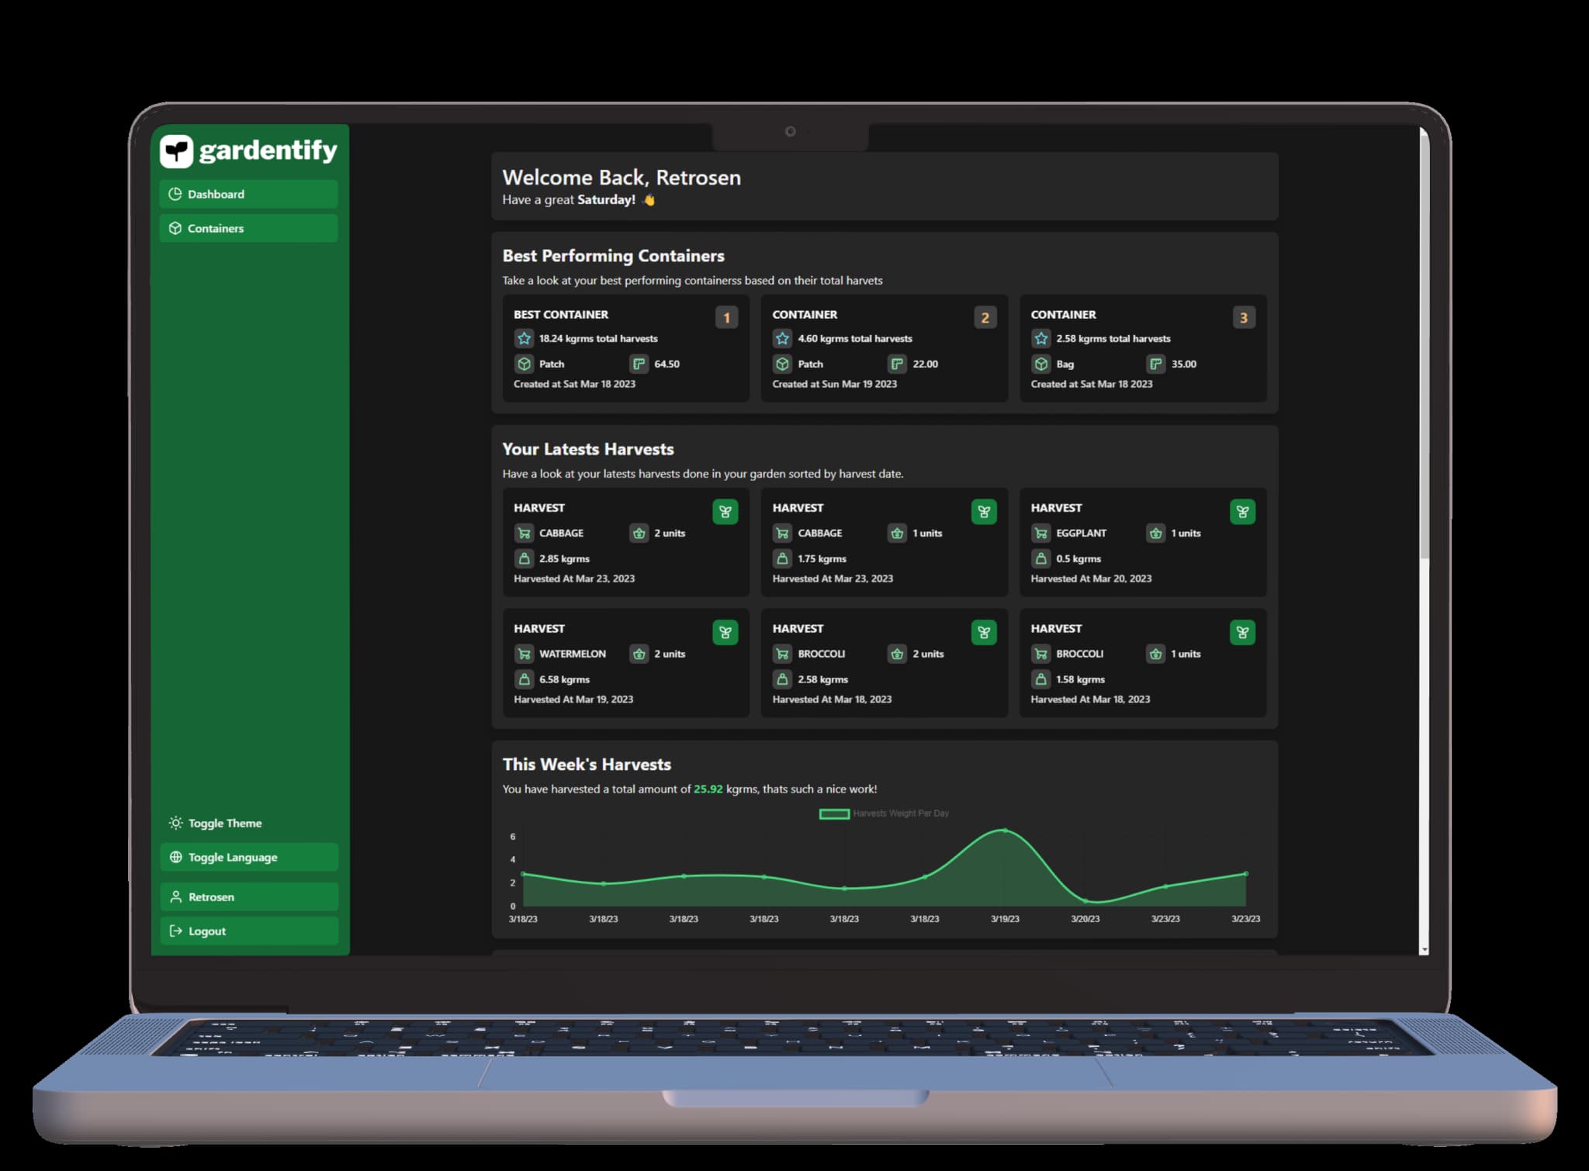This screenshot has width=1589, height=1171.
Task: Click the weight icon beside 0.5 kgrms
Action: pos(1041,558)
